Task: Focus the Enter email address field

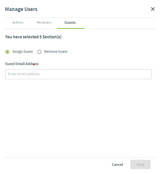Action: (78, 74)
